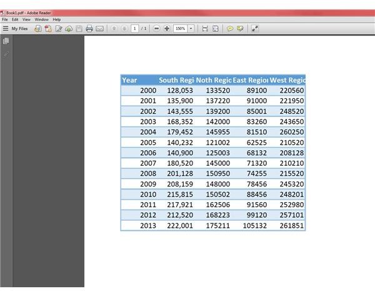Click the value 201,128
The width and height of the screenshot is (375, 291).
pos(180,173)
